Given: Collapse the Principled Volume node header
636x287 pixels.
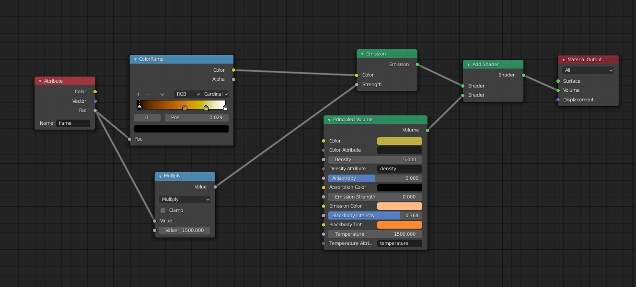Looking at the screenshot, I should pyautogui.click(x=329, y=120).
